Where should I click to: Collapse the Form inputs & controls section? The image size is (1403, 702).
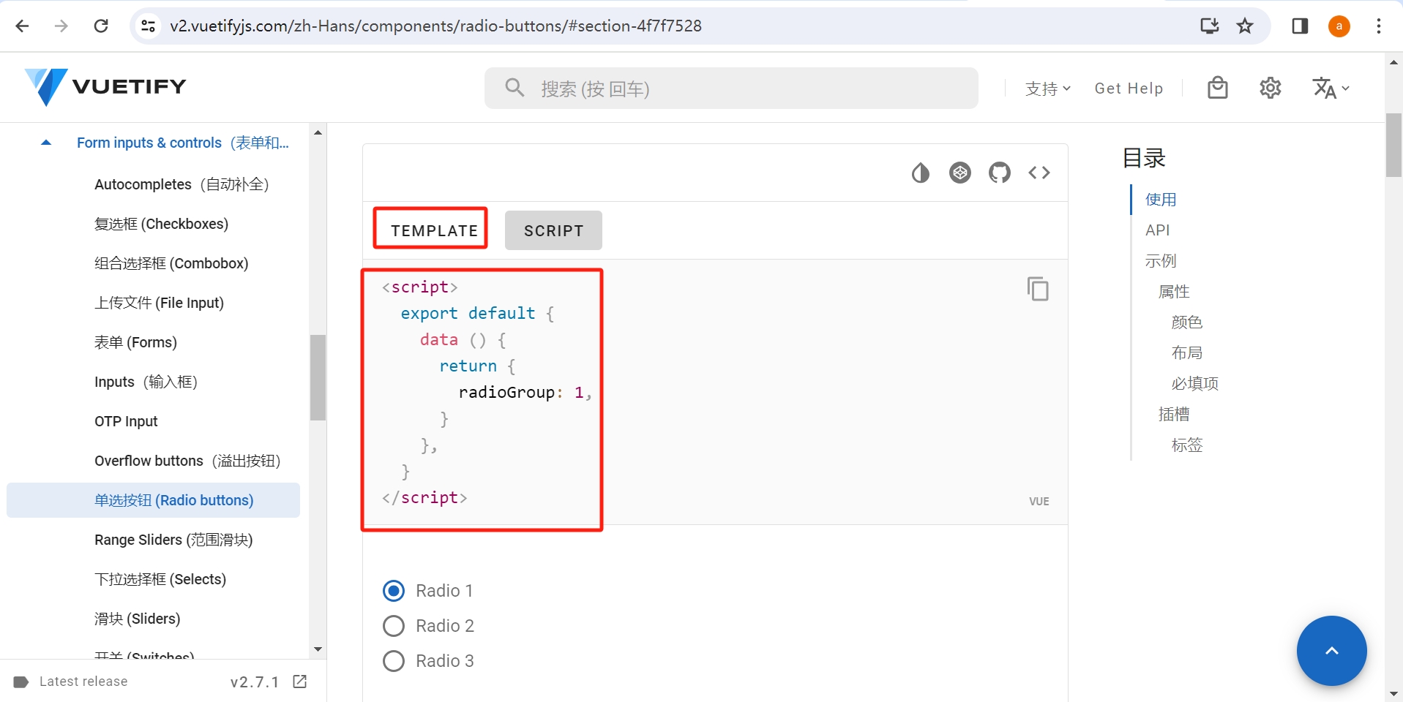click(46, 142)
